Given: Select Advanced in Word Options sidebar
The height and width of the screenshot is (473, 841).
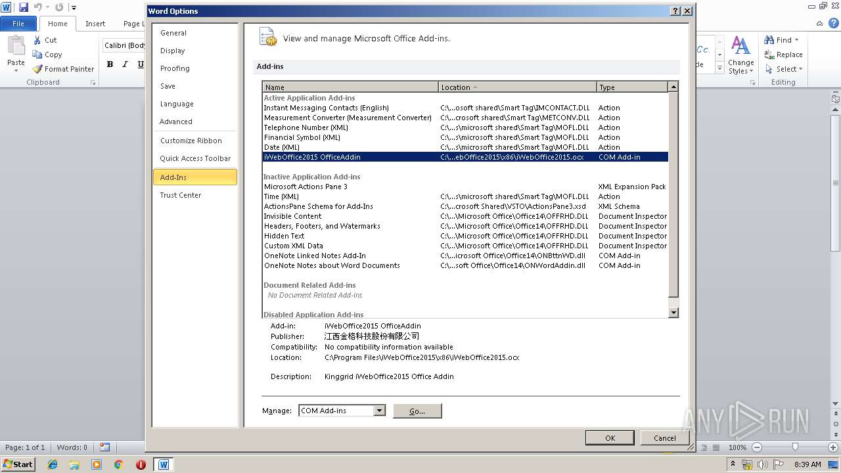Looking at the screenshot, I should [194, 122].
